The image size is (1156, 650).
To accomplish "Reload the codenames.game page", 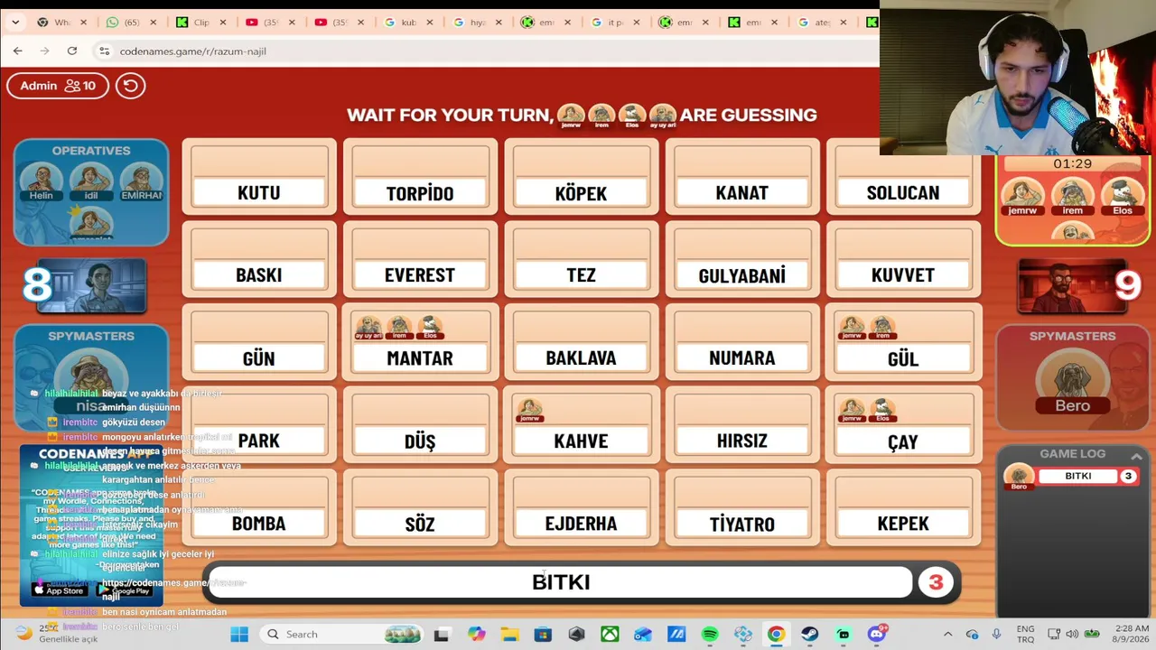I will click(72, 51).
